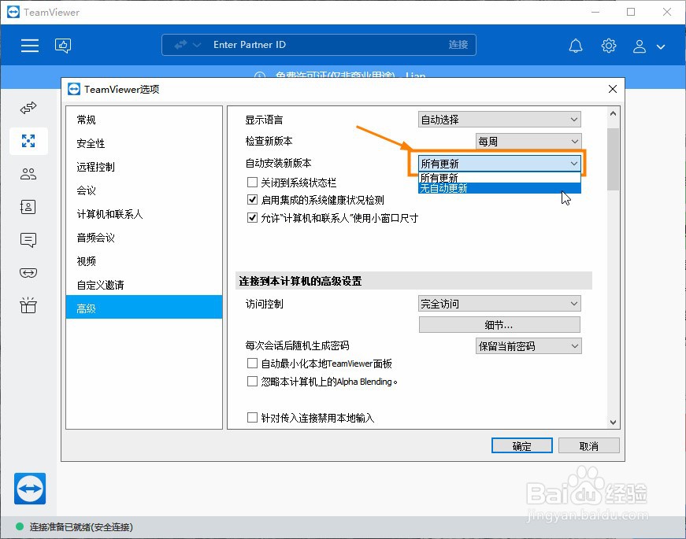Select 常规 options category
Viewport: 686px width, 539px height.
(144, 120)
